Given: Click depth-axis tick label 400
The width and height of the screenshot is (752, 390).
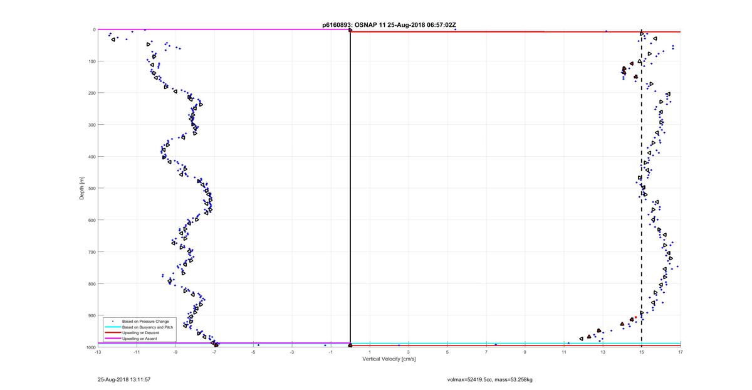Looking at the screenshot, I should [x=91, y=157].
